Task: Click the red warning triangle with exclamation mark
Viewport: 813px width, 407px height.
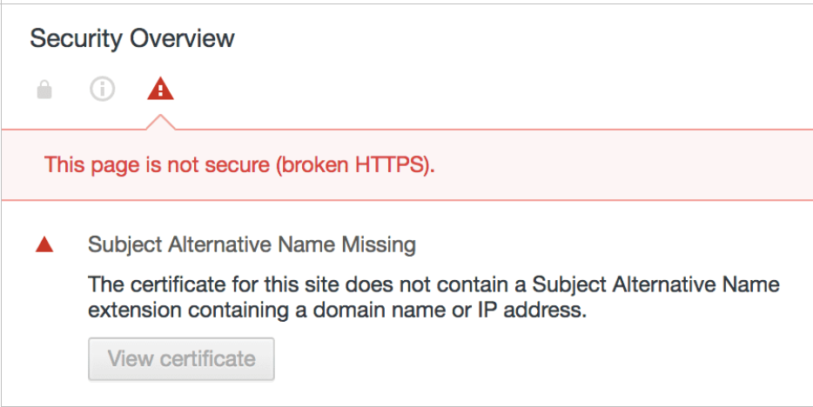Action: pyautogui.click(x=160, y=89)
